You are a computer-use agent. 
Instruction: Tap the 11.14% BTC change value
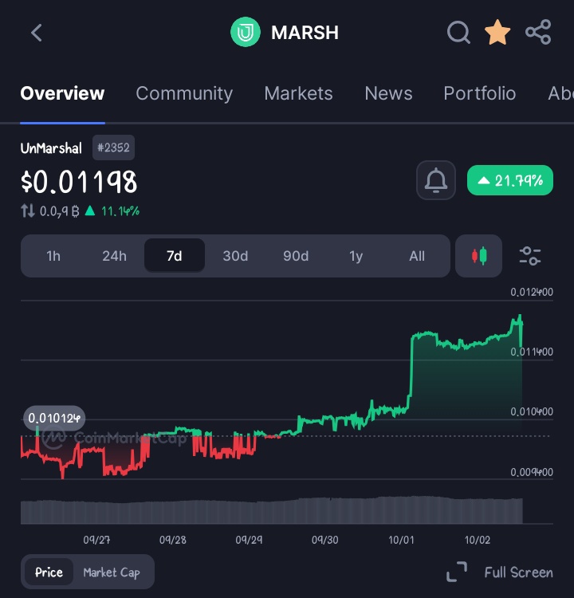click(120, 211)
